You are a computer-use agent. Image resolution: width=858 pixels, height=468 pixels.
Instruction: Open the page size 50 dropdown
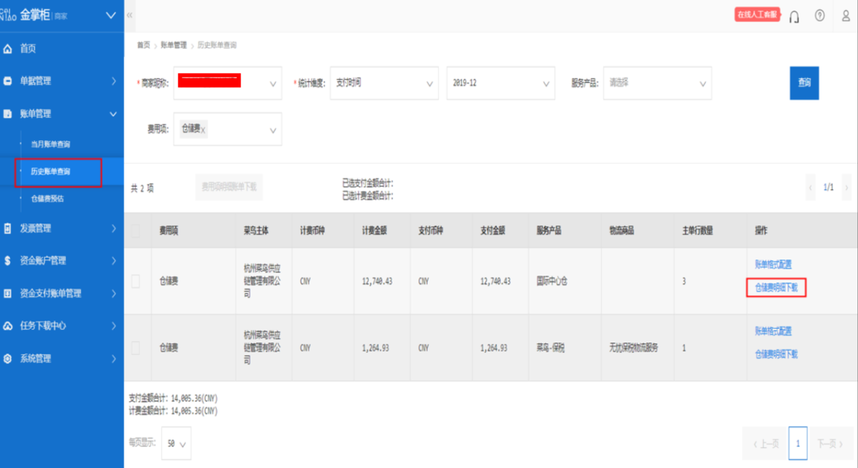176,444
